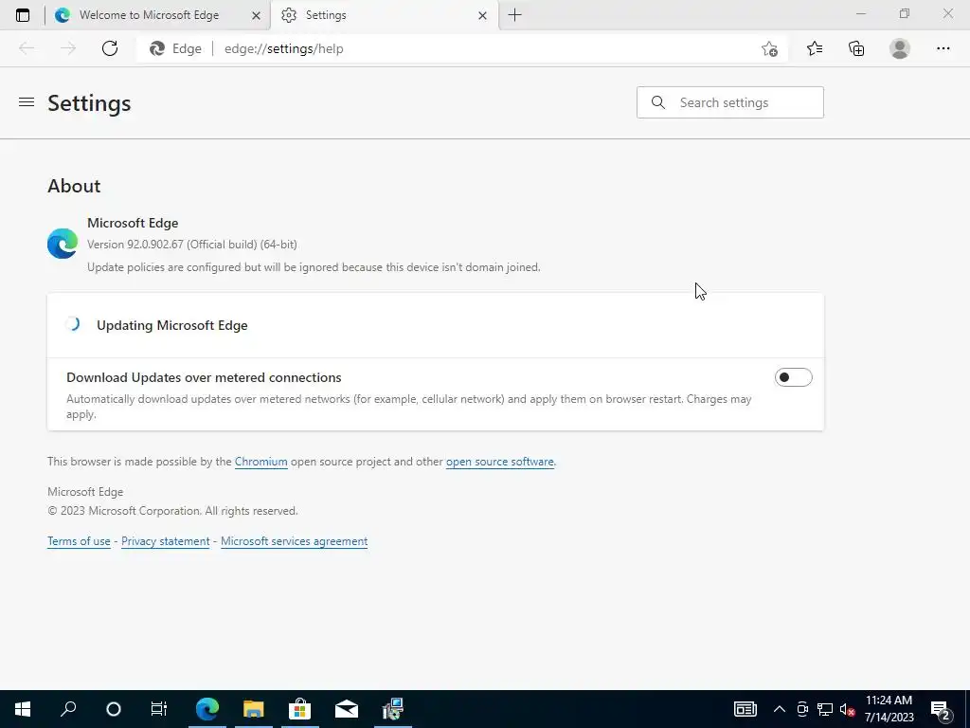Viewport: 970px width, 728px height.
Task: Open Task View in taskbar
Action: click(x=159, y=709)
